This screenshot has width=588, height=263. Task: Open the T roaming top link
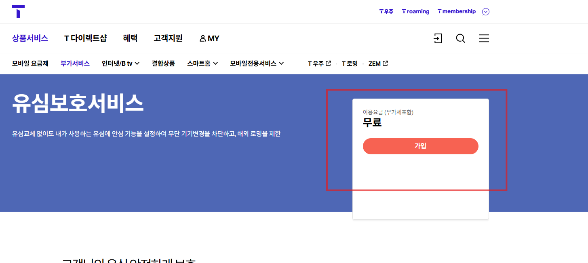415,11
